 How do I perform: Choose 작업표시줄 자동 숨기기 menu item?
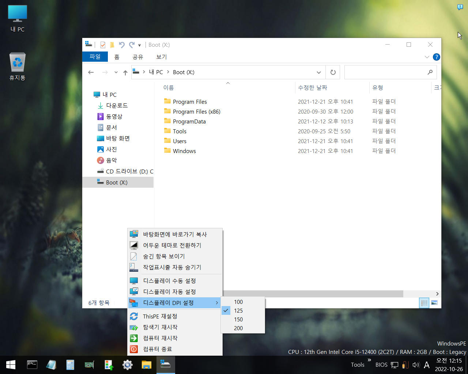pyautogui.click(x=175, y=267)
